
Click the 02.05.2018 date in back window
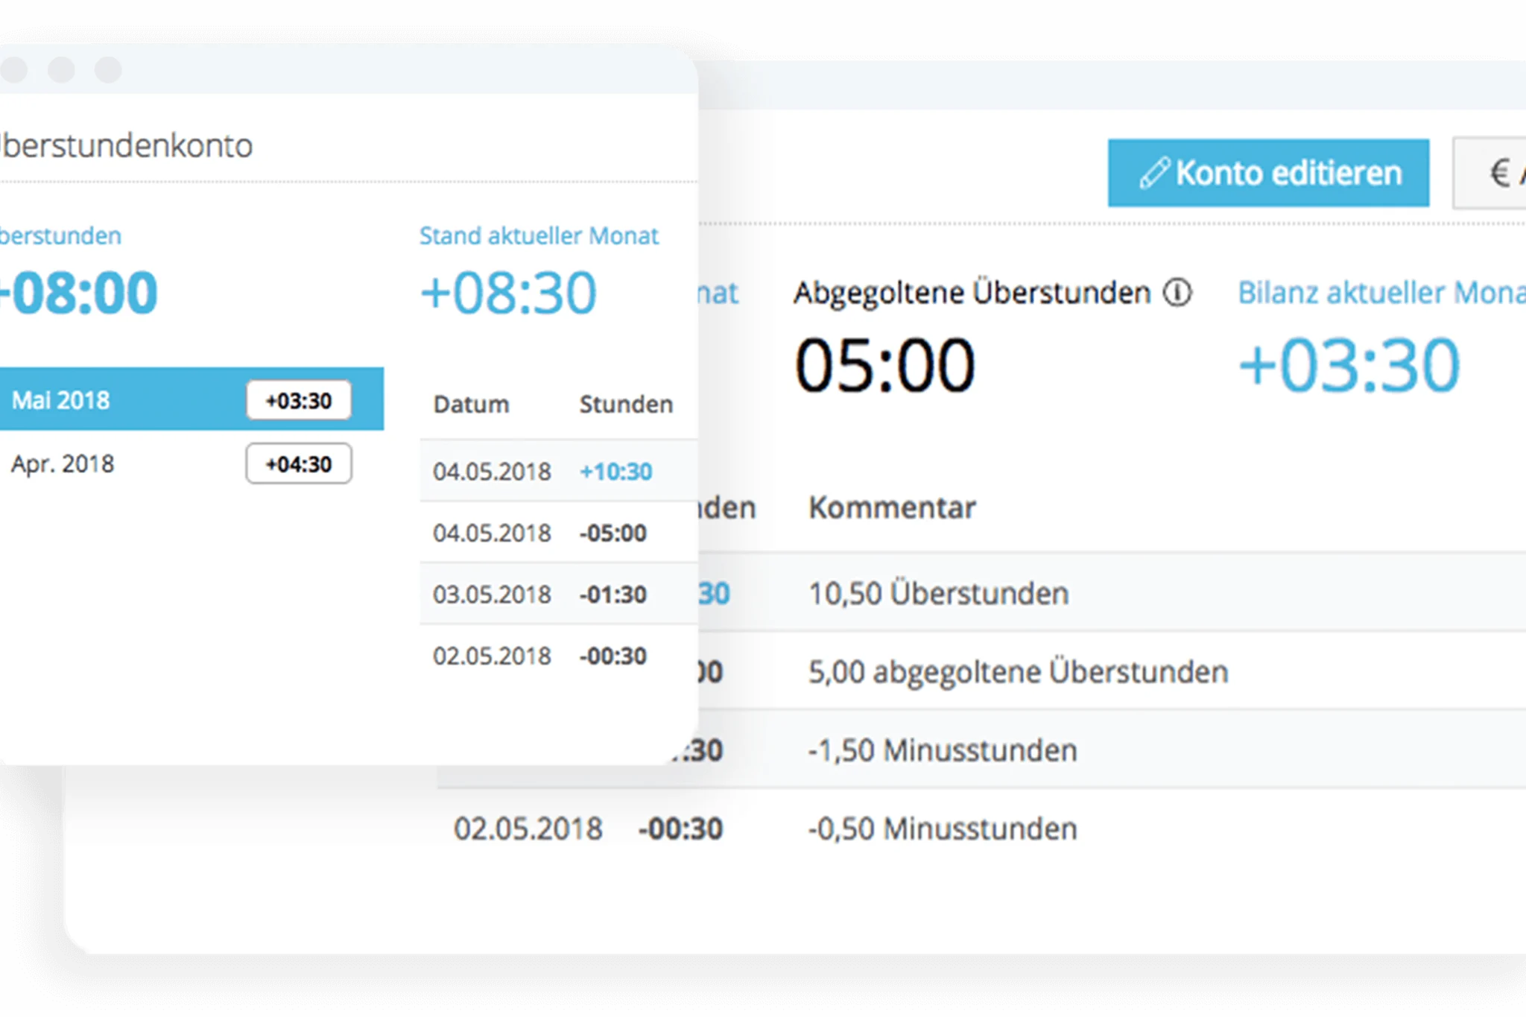(x=528, y=829)
